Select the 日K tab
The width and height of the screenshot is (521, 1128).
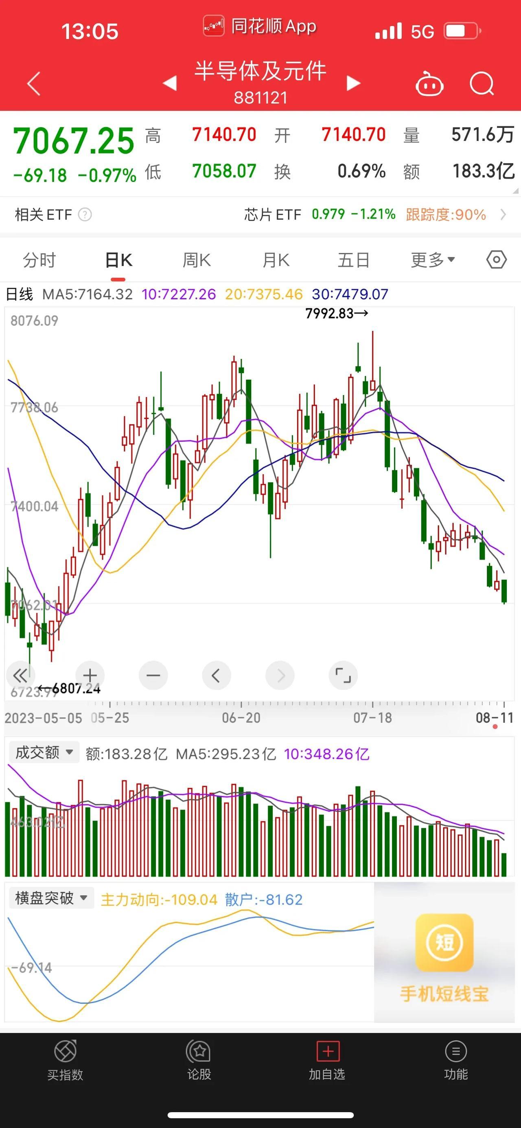tap(118, 260)
